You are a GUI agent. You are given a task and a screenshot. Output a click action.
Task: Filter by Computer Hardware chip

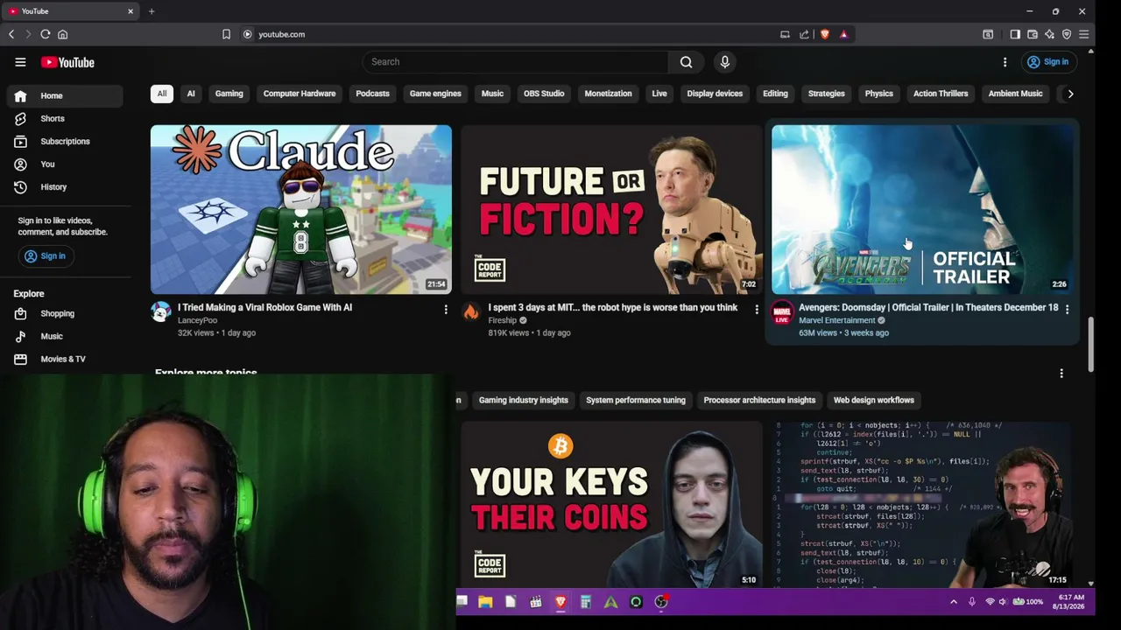tap(300, 94)
